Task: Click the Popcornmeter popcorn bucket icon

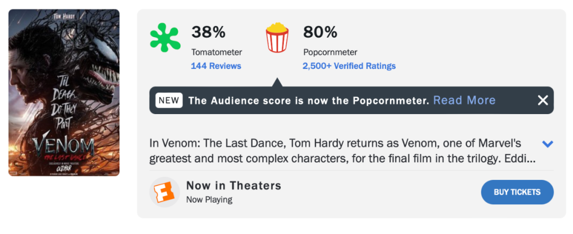Action: pyautogui.click(x=277, y=38)
